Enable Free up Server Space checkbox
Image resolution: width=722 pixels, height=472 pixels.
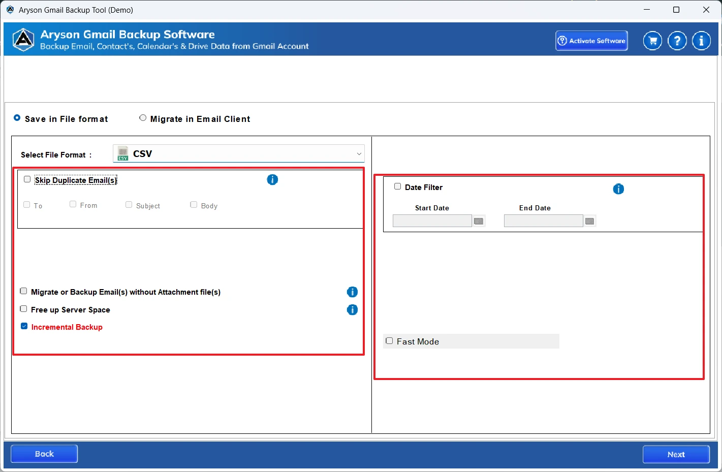(x=23, y=309)
